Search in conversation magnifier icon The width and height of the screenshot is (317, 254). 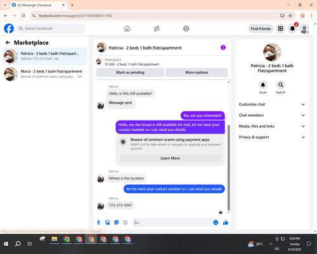tap(281, 85)
